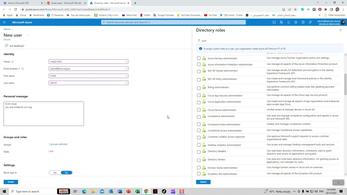Open the Other bookmarks folder

click(335, 15)
